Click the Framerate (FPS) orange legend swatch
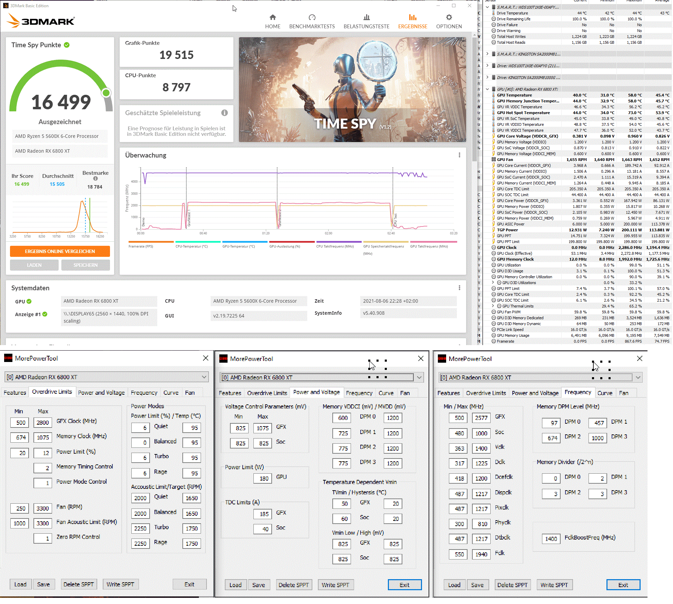 [x=151, y=242]
